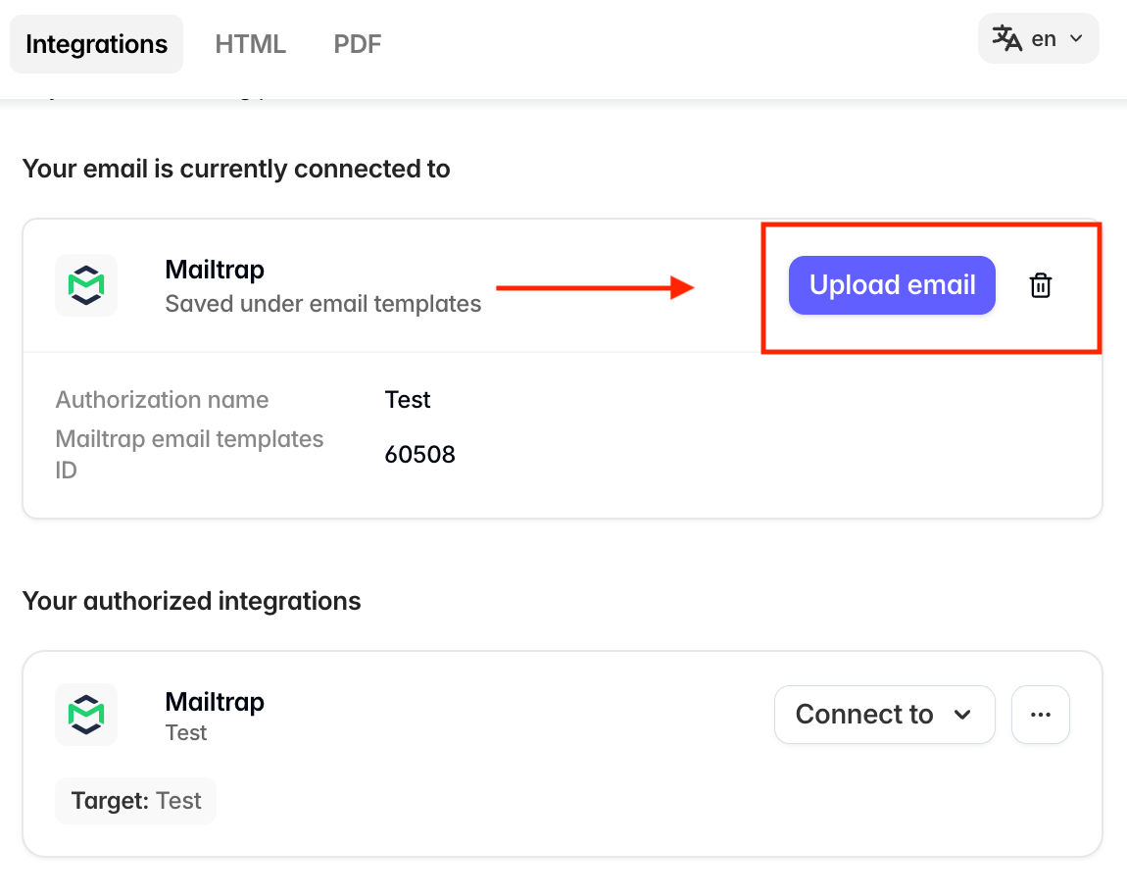Click the template ID value 60508
The height and width of the screenshot is (896, 1127).
click(x=419, y=454)
